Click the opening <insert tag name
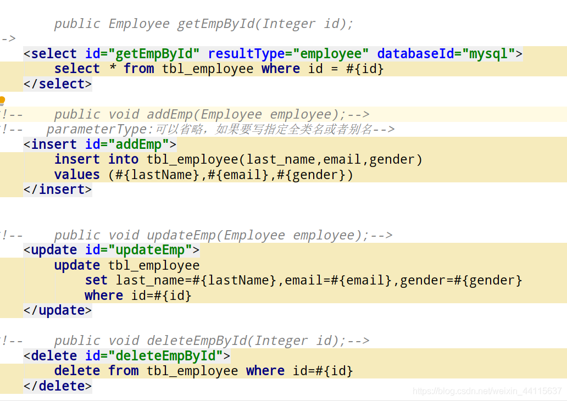 point(54,144)
